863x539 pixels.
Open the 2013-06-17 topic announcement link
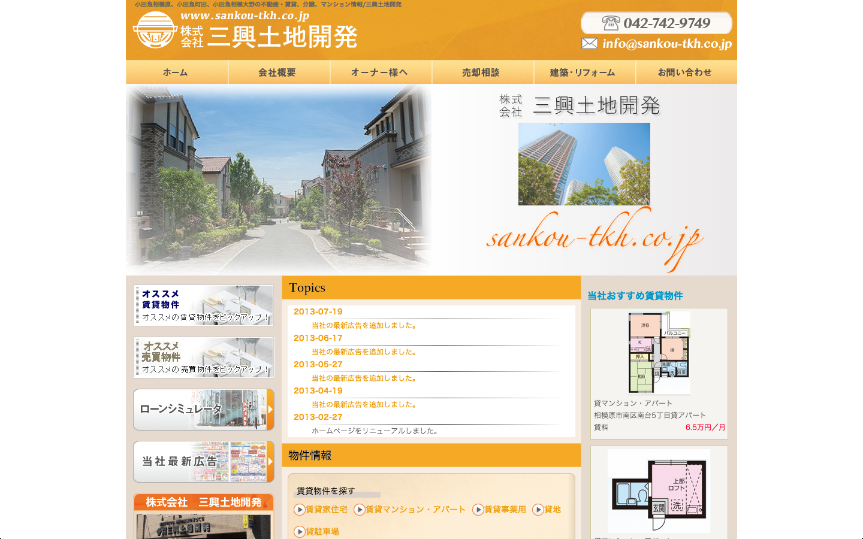pos(364,352)
